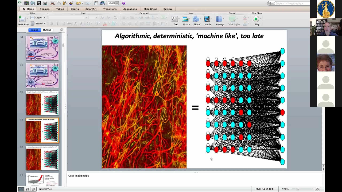Click the red neuron microscopy image
The height and width of the screenshot is (192, 342).
click(x=144, y=107)
